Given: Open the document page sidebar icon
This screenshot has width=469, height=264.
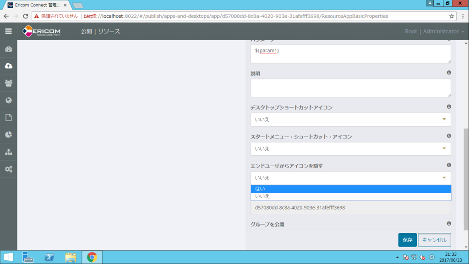Looking at the screenshot, I should point(8,117).
